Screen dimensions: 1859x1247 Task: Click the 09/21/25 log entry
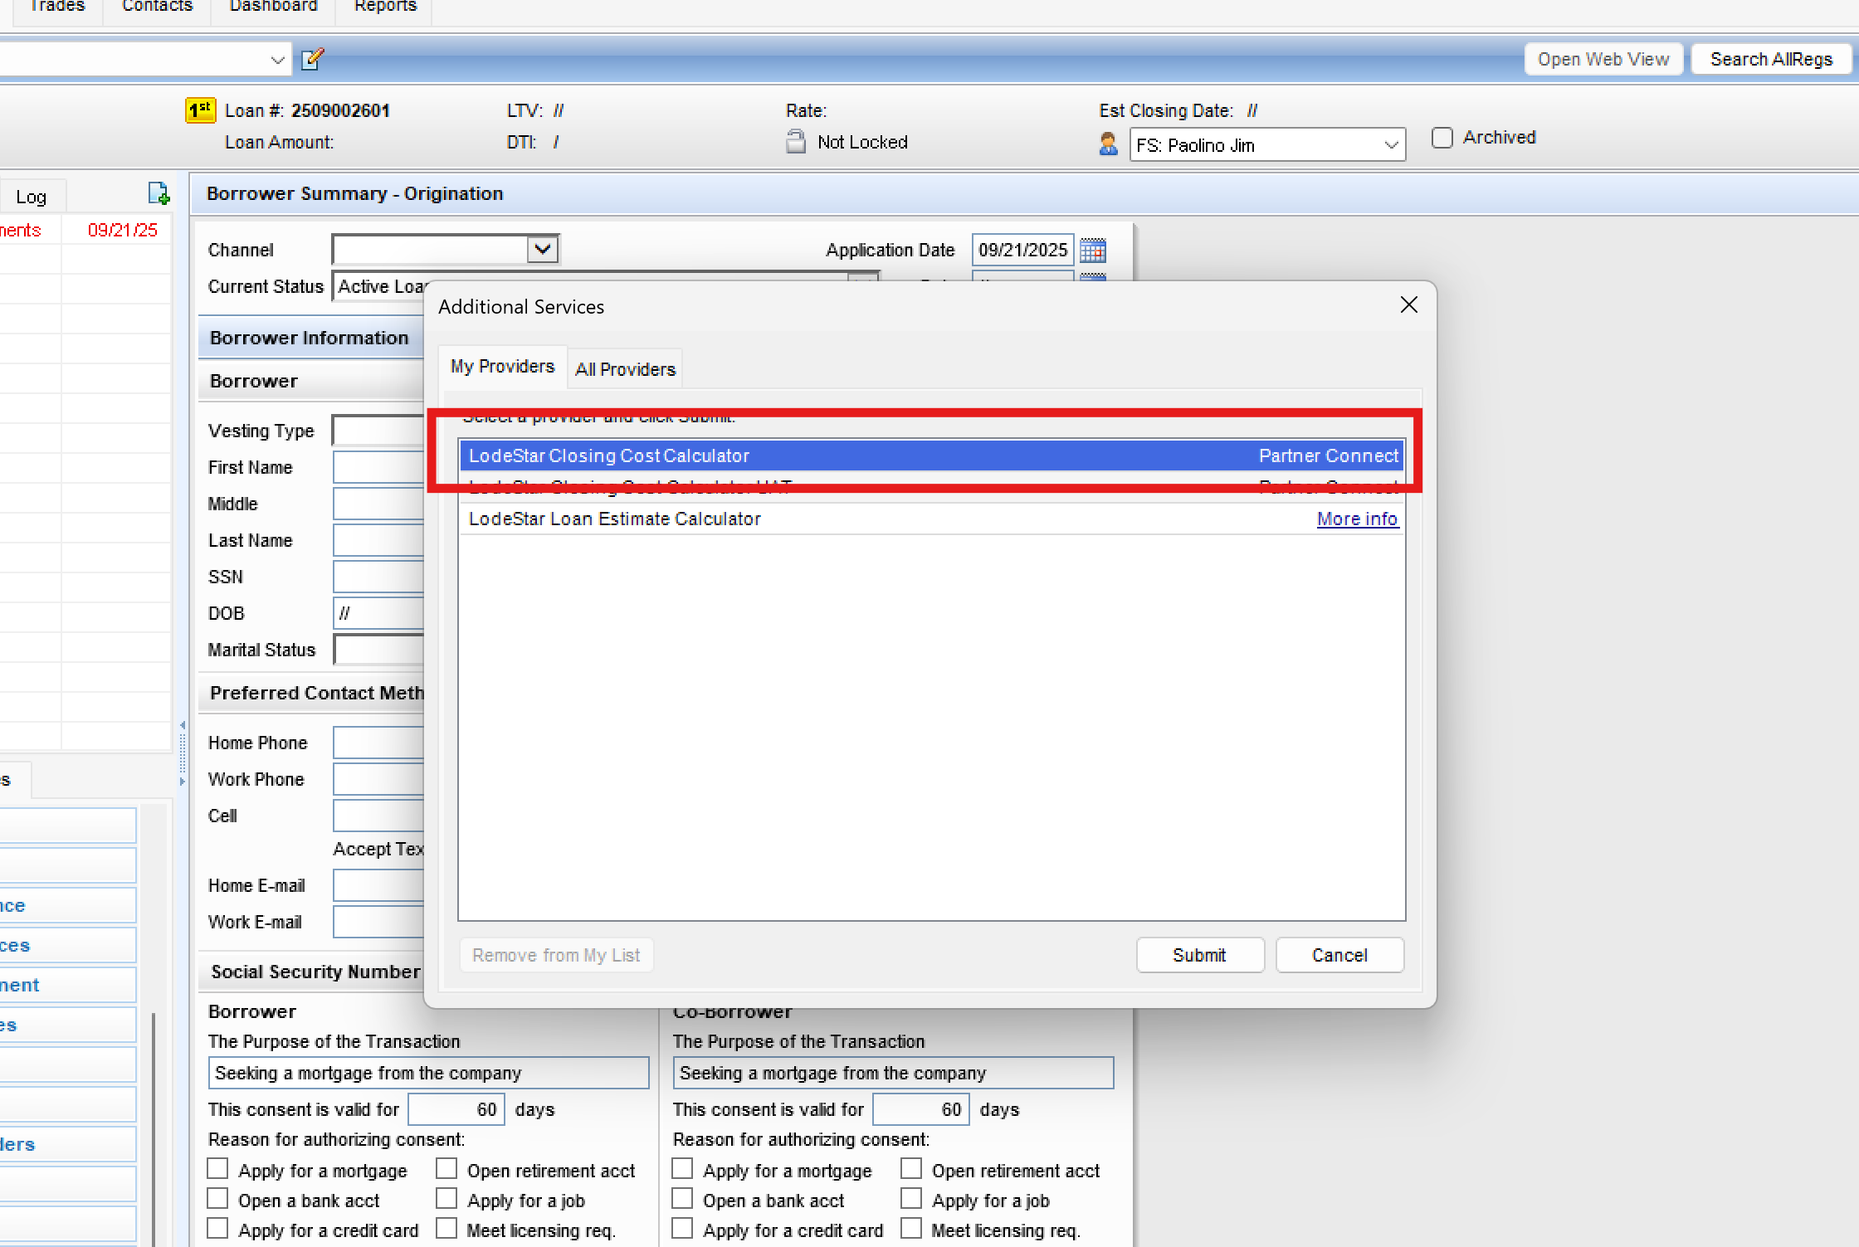(x=122, y=230)
